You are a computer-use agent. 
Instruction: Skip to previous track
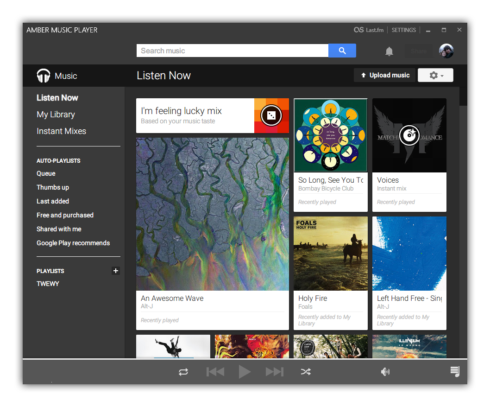point(215,372)
